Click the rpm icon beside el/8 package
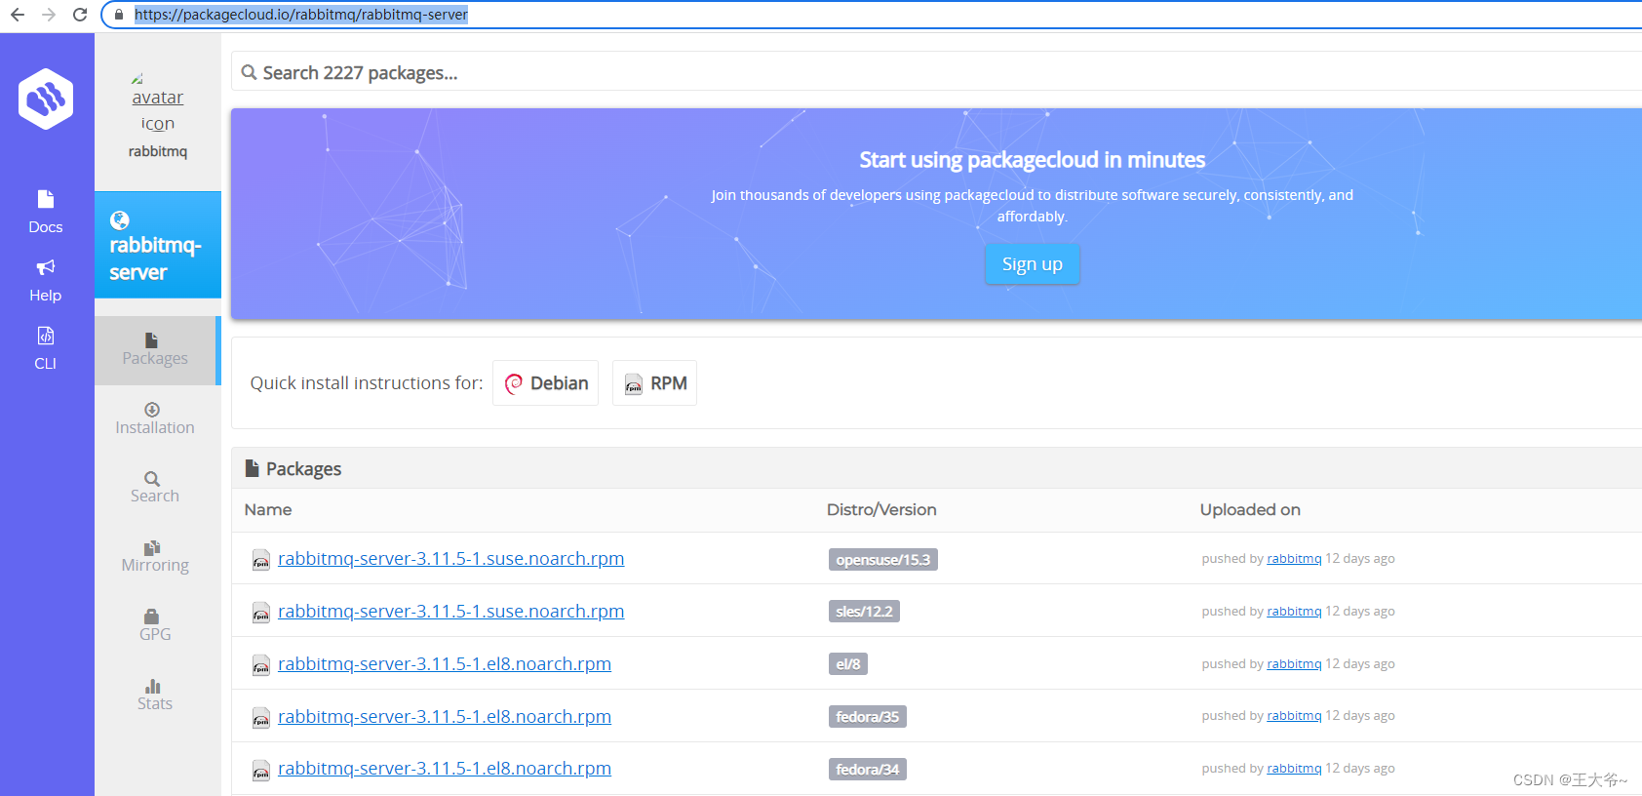Viewport: 1642px width, 796px height. pyautogui.click(x=261, y=665)
